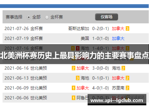Click 加拿大 in the 2021-07-26 row

coord(118,29)
